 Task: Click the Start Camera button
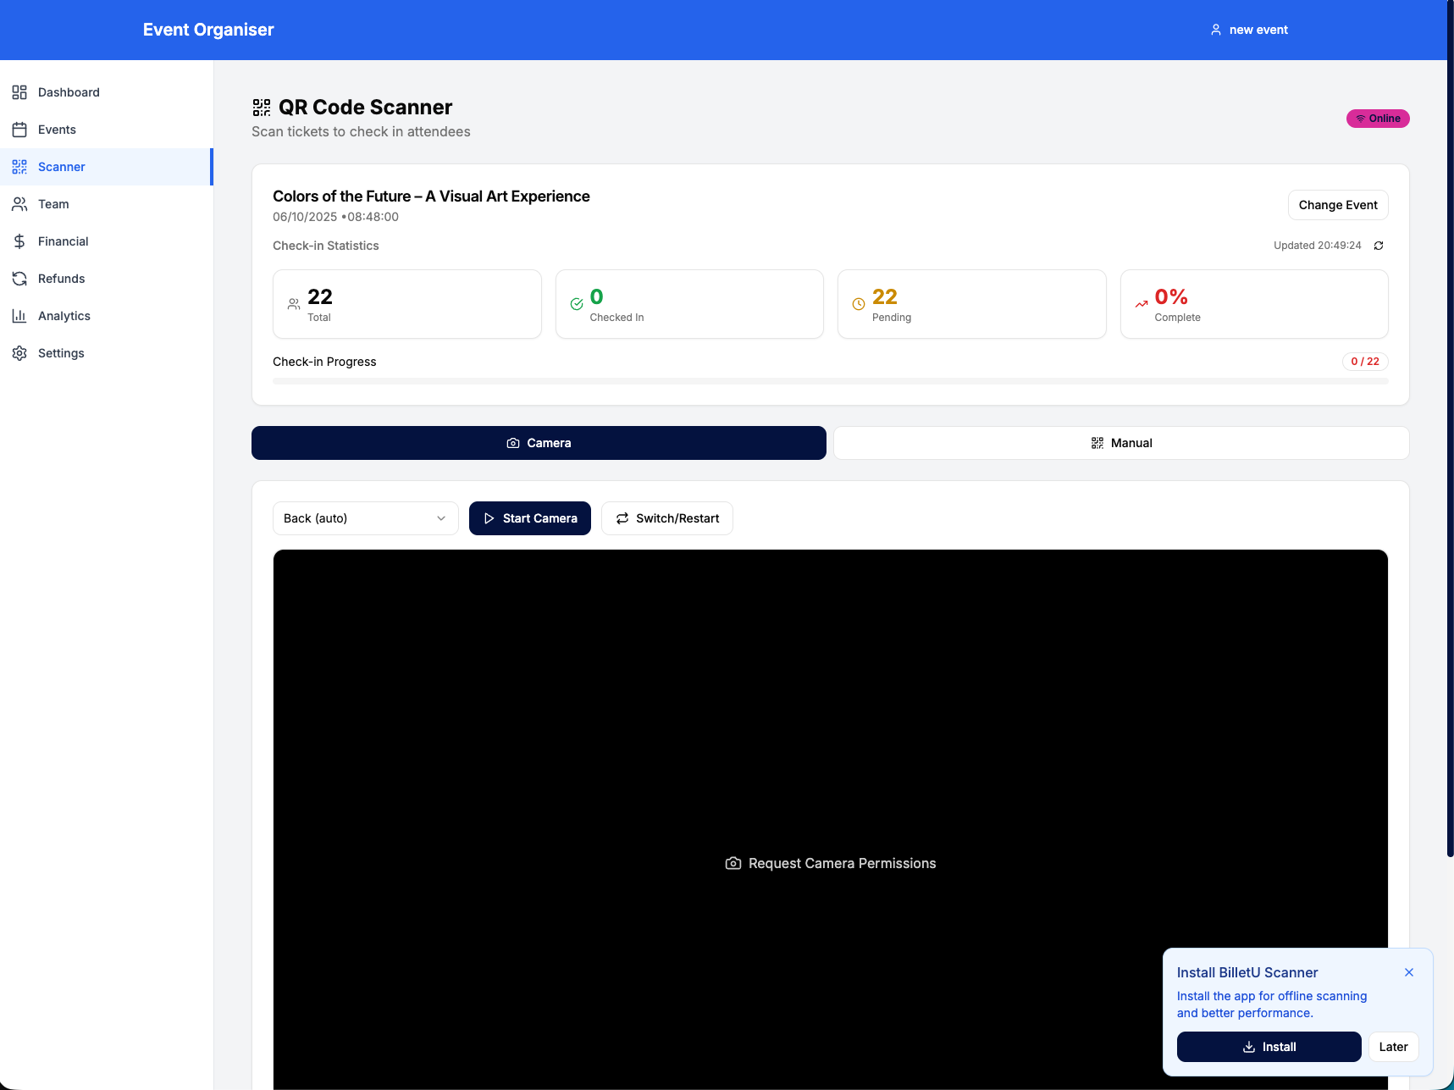(x=530, y=518)
